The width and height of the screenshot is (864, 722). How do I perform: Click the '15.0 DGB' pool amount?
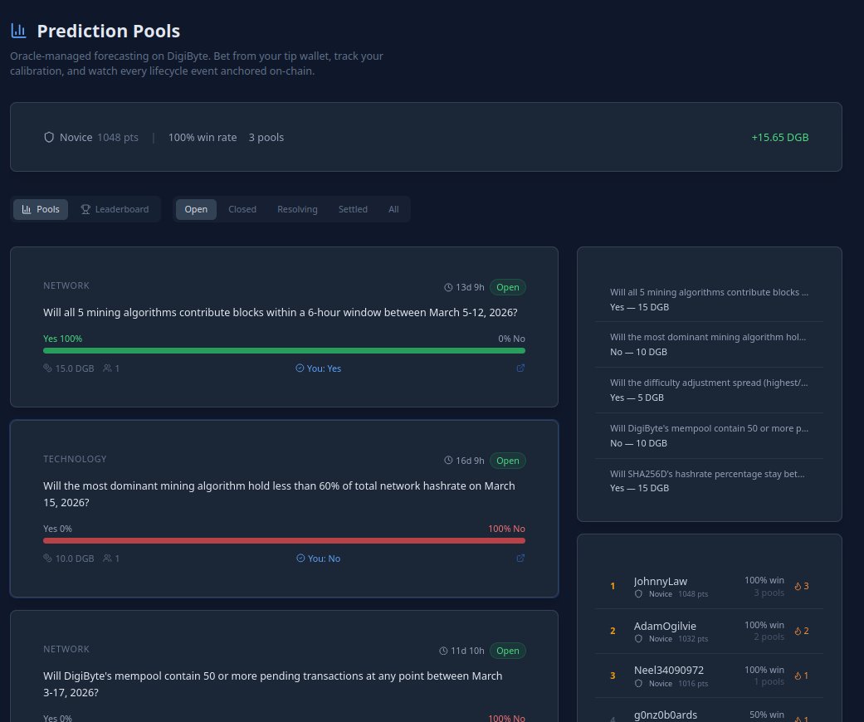coord(75,368)
